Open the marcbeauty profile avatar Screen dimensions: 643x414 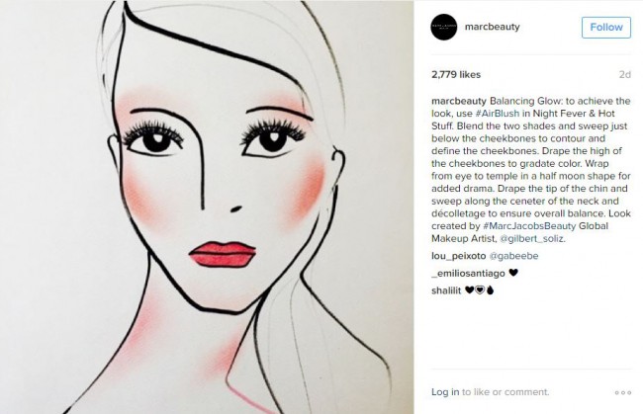tap(444, 27)
